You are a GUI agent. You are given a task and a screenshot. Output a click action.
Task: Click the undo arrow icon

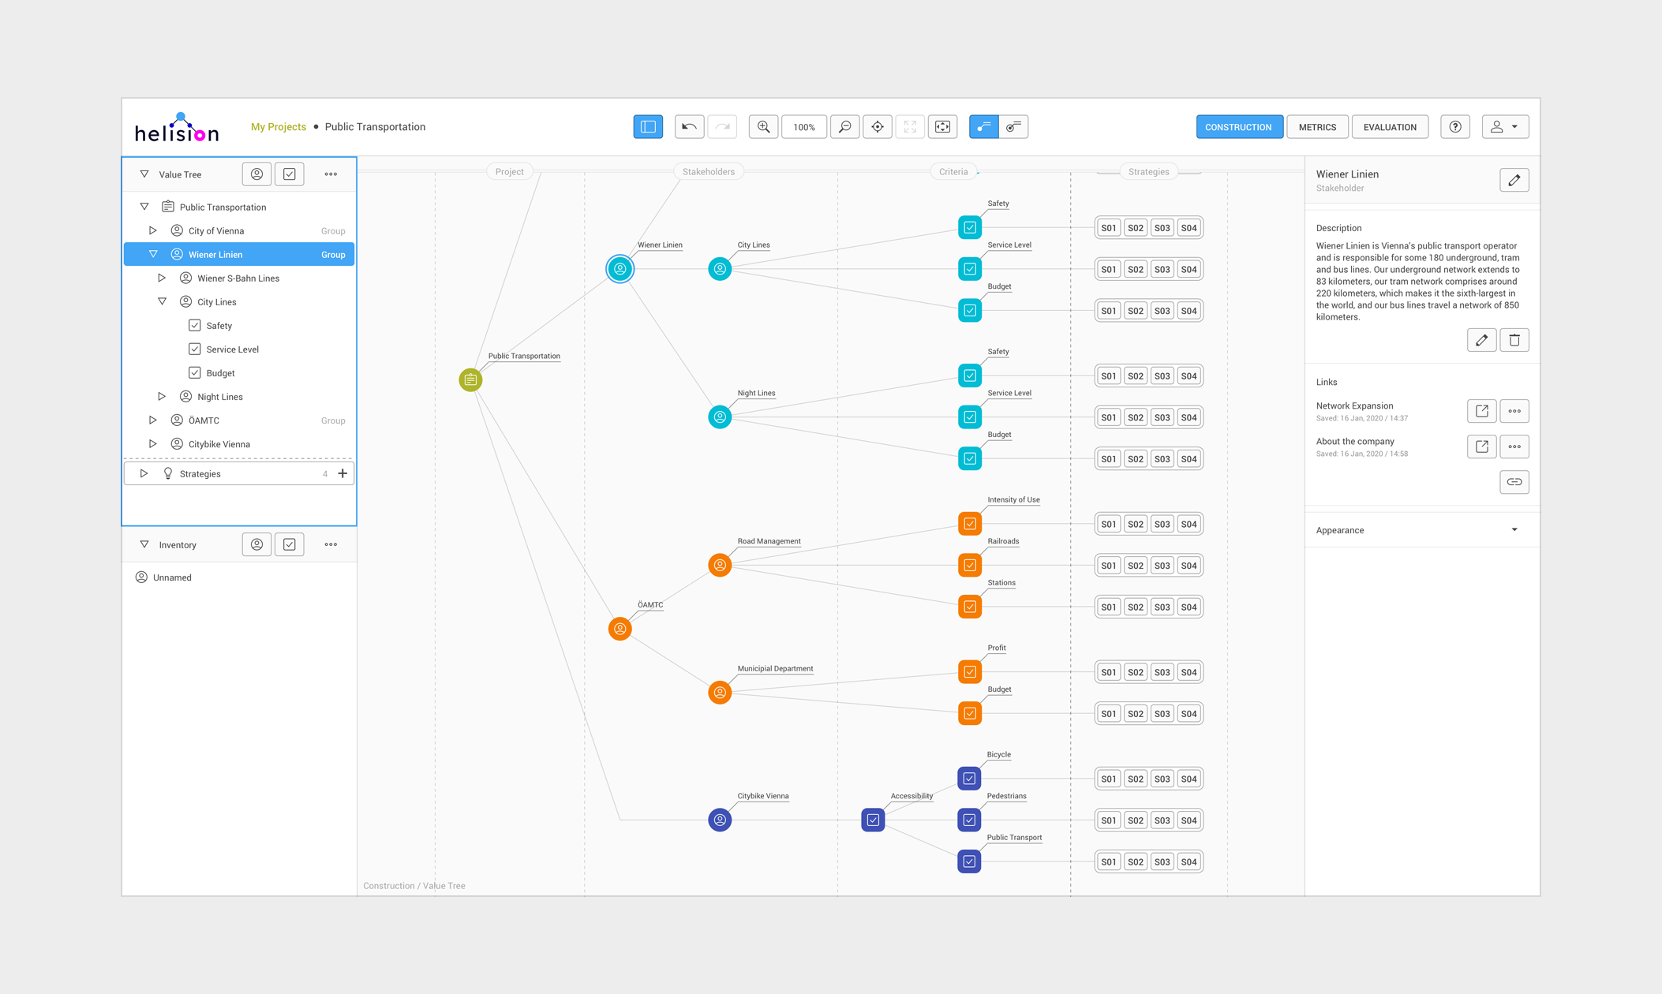coord(689,127)
